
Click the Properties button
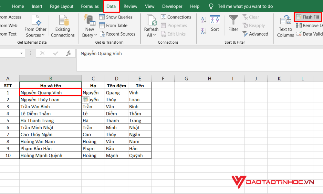[x=174, y=26]
